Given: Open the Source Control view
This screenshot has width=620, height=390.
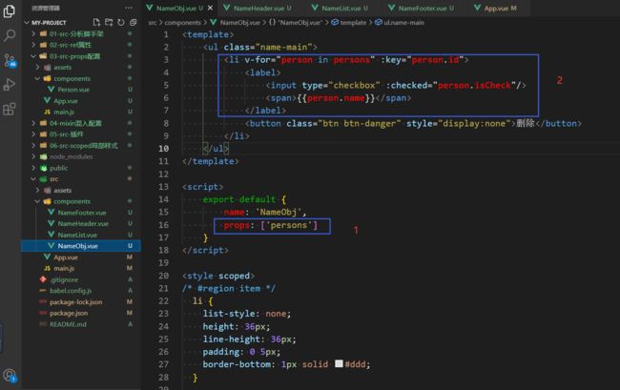Looking at the screenshot, I should (10, 60).
